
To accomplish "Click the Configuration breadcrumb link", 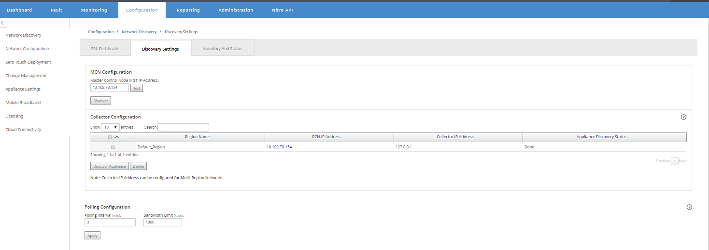I will [101, 32].
